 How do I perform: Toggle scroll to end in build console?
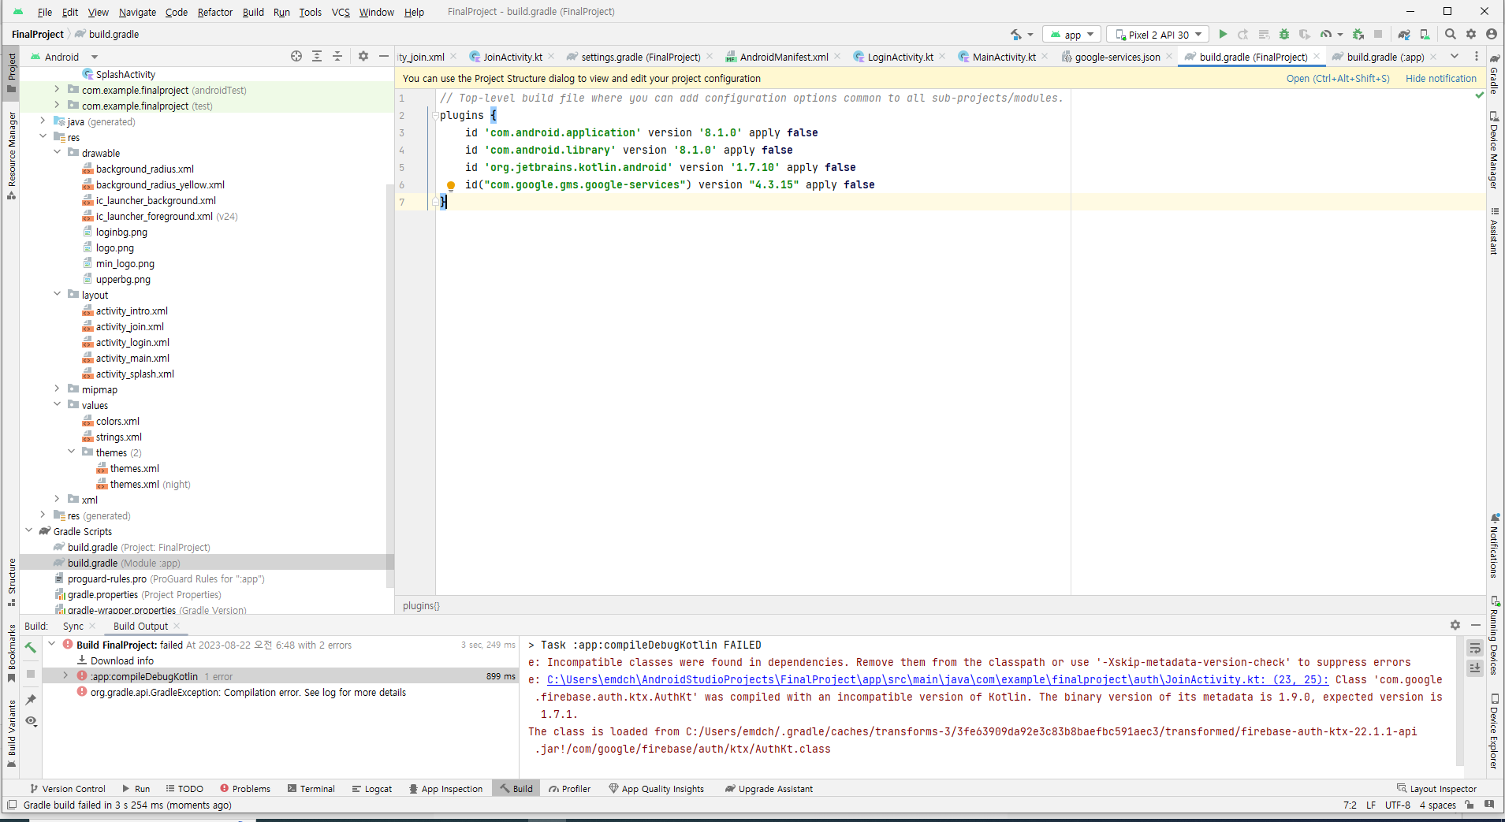[x=1475, y=668]
